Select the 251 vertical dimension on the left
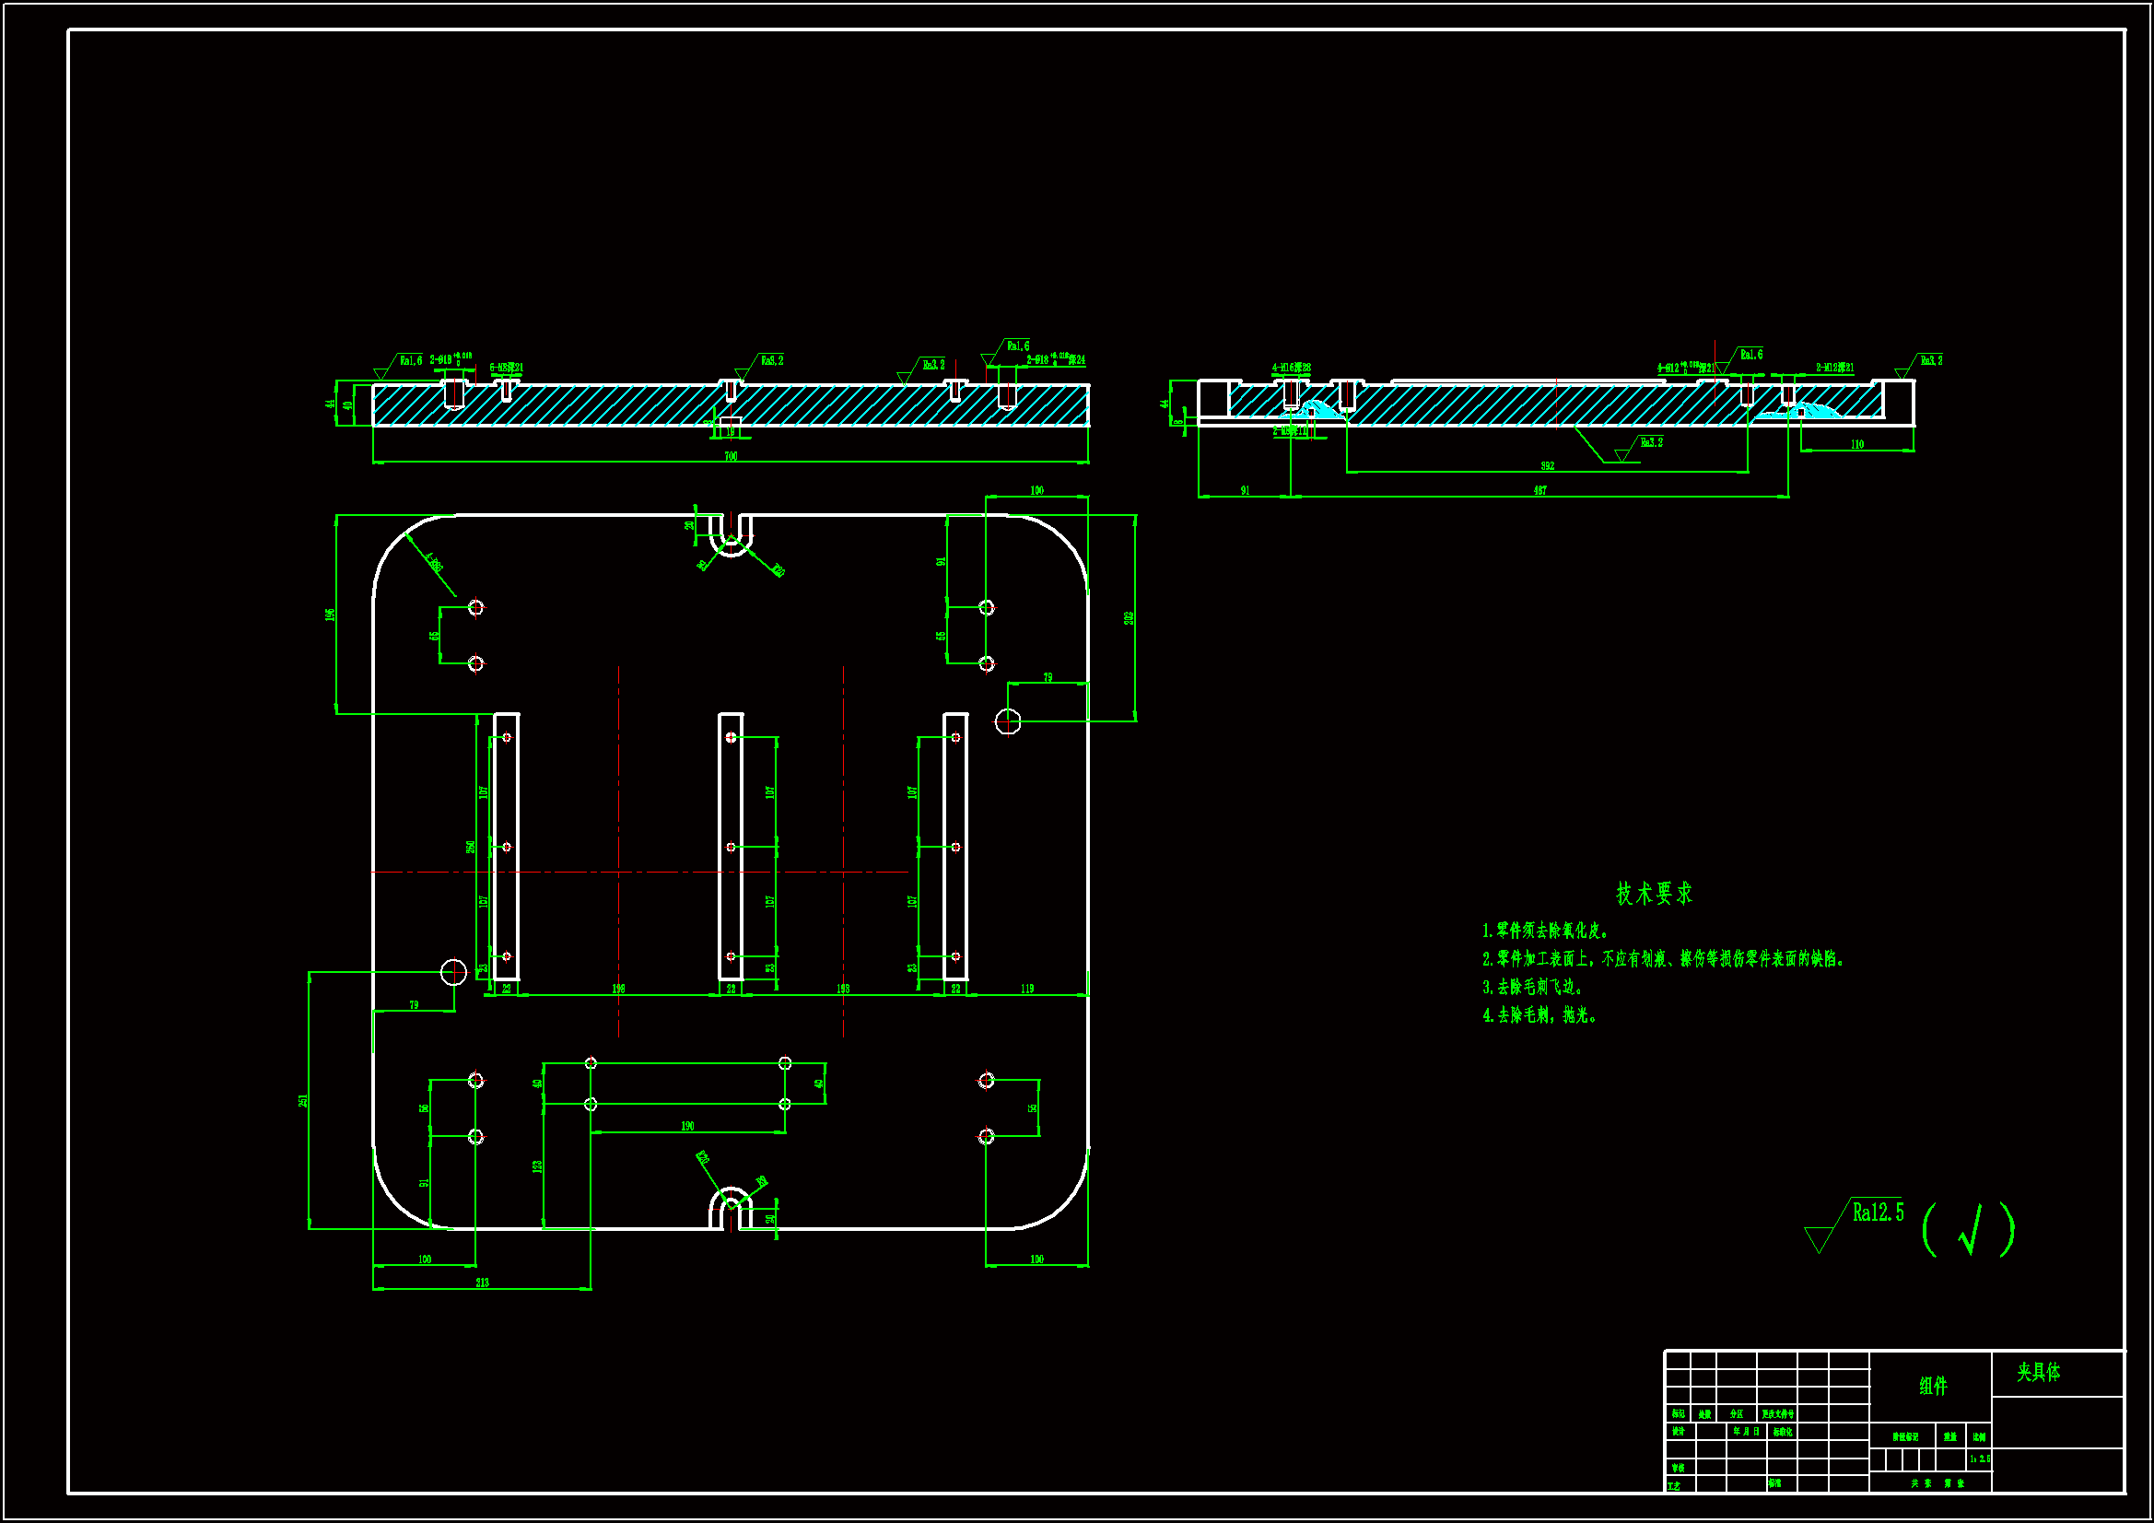The height and width of the screenshot is (1523, 2154). [303, 1100]
